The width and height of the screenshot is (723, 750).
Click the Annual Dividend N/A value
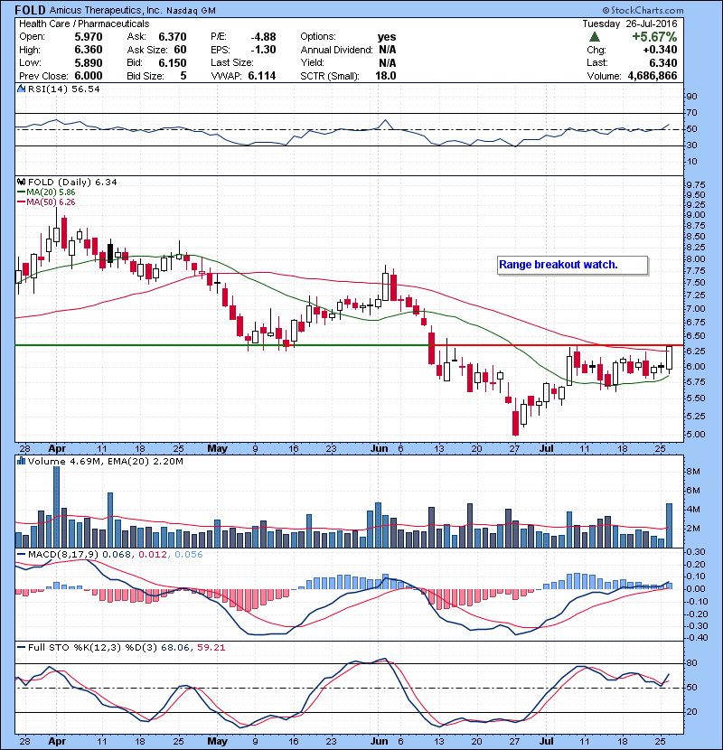tap(387, 50)
